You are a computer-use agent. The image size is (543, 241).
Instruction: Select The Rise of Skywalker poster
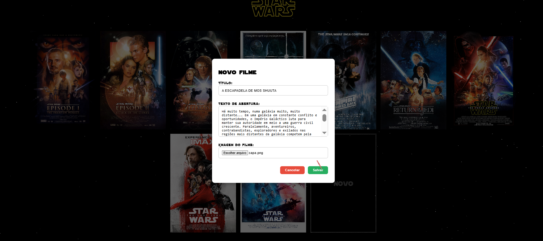click(x=273, y=208)
